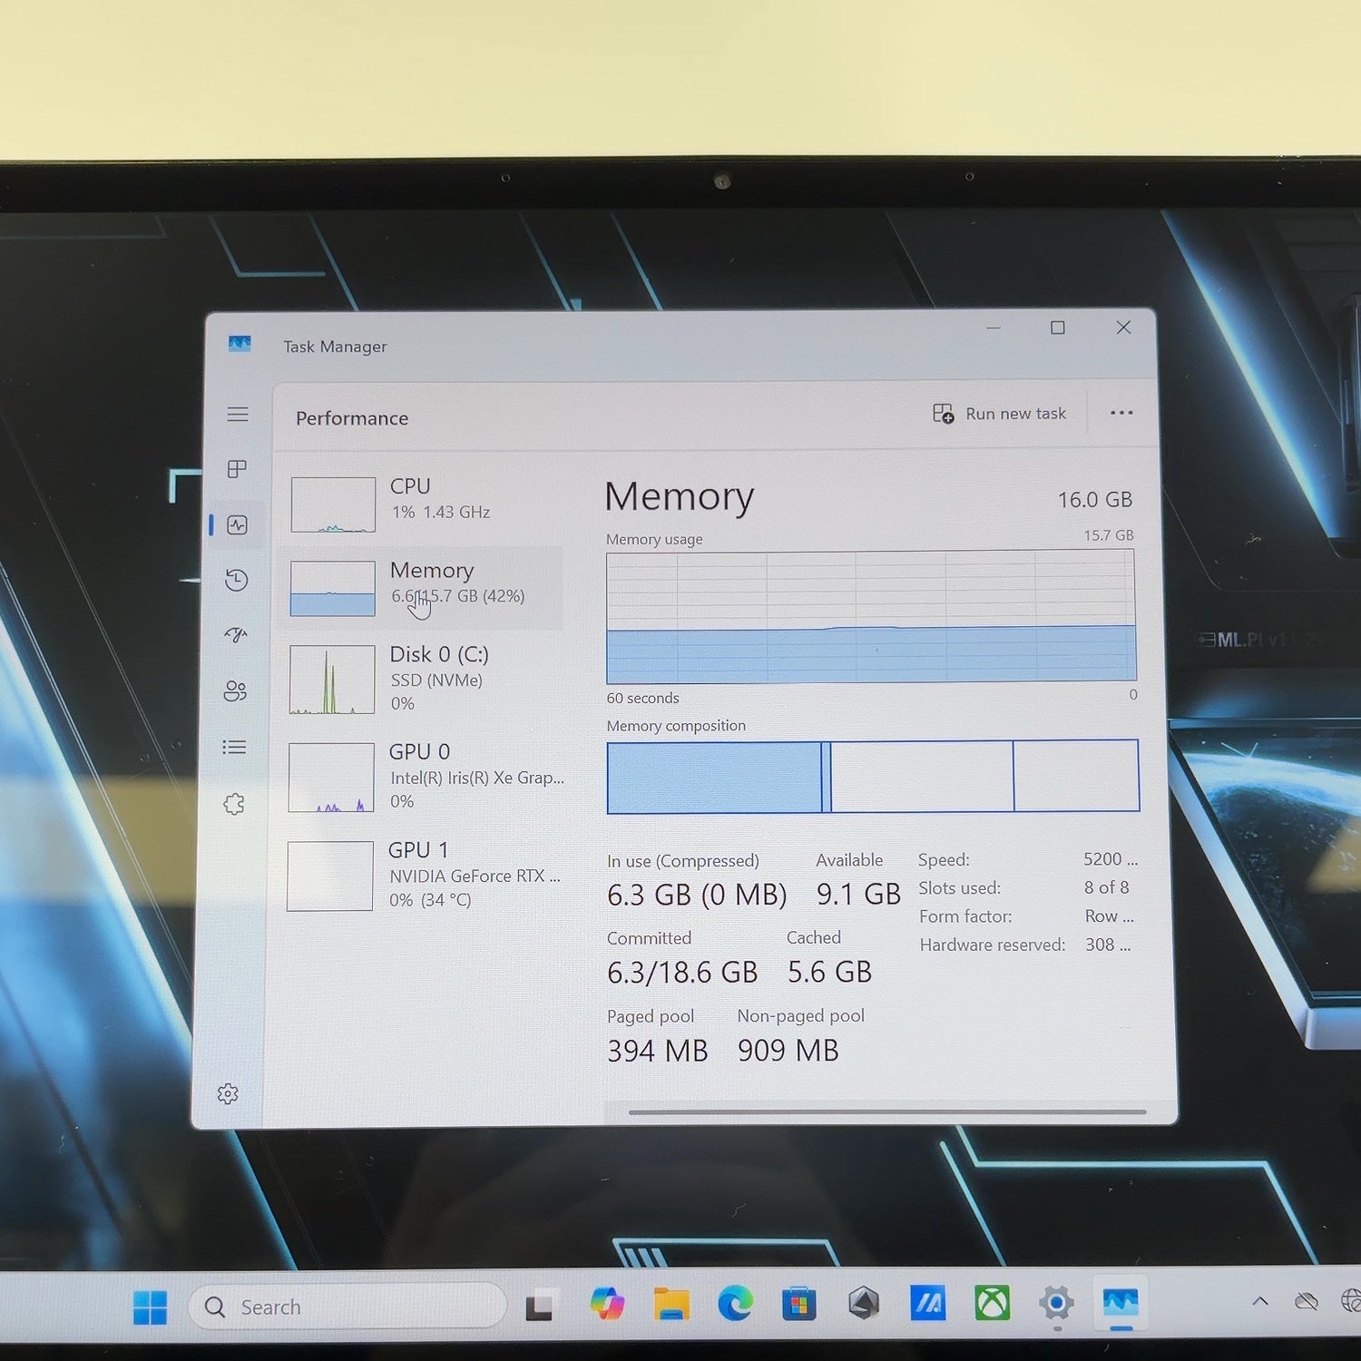This screenshot has height=1361, width=1361.
Task: Open Task Manager settings gear icon
Action: click(228, 1093)
